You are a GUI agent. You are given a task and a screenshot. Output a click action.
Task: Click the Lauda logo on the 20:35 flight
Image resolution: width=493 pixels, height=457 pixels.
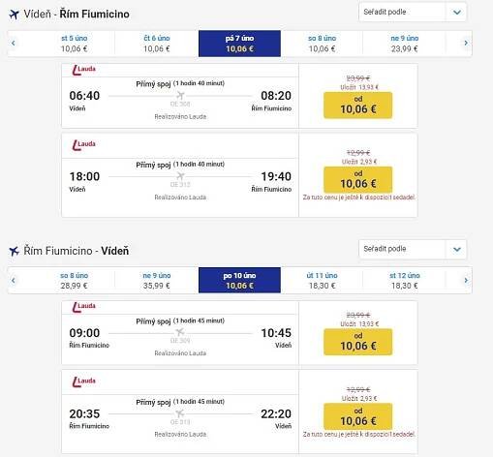point(83,381)
